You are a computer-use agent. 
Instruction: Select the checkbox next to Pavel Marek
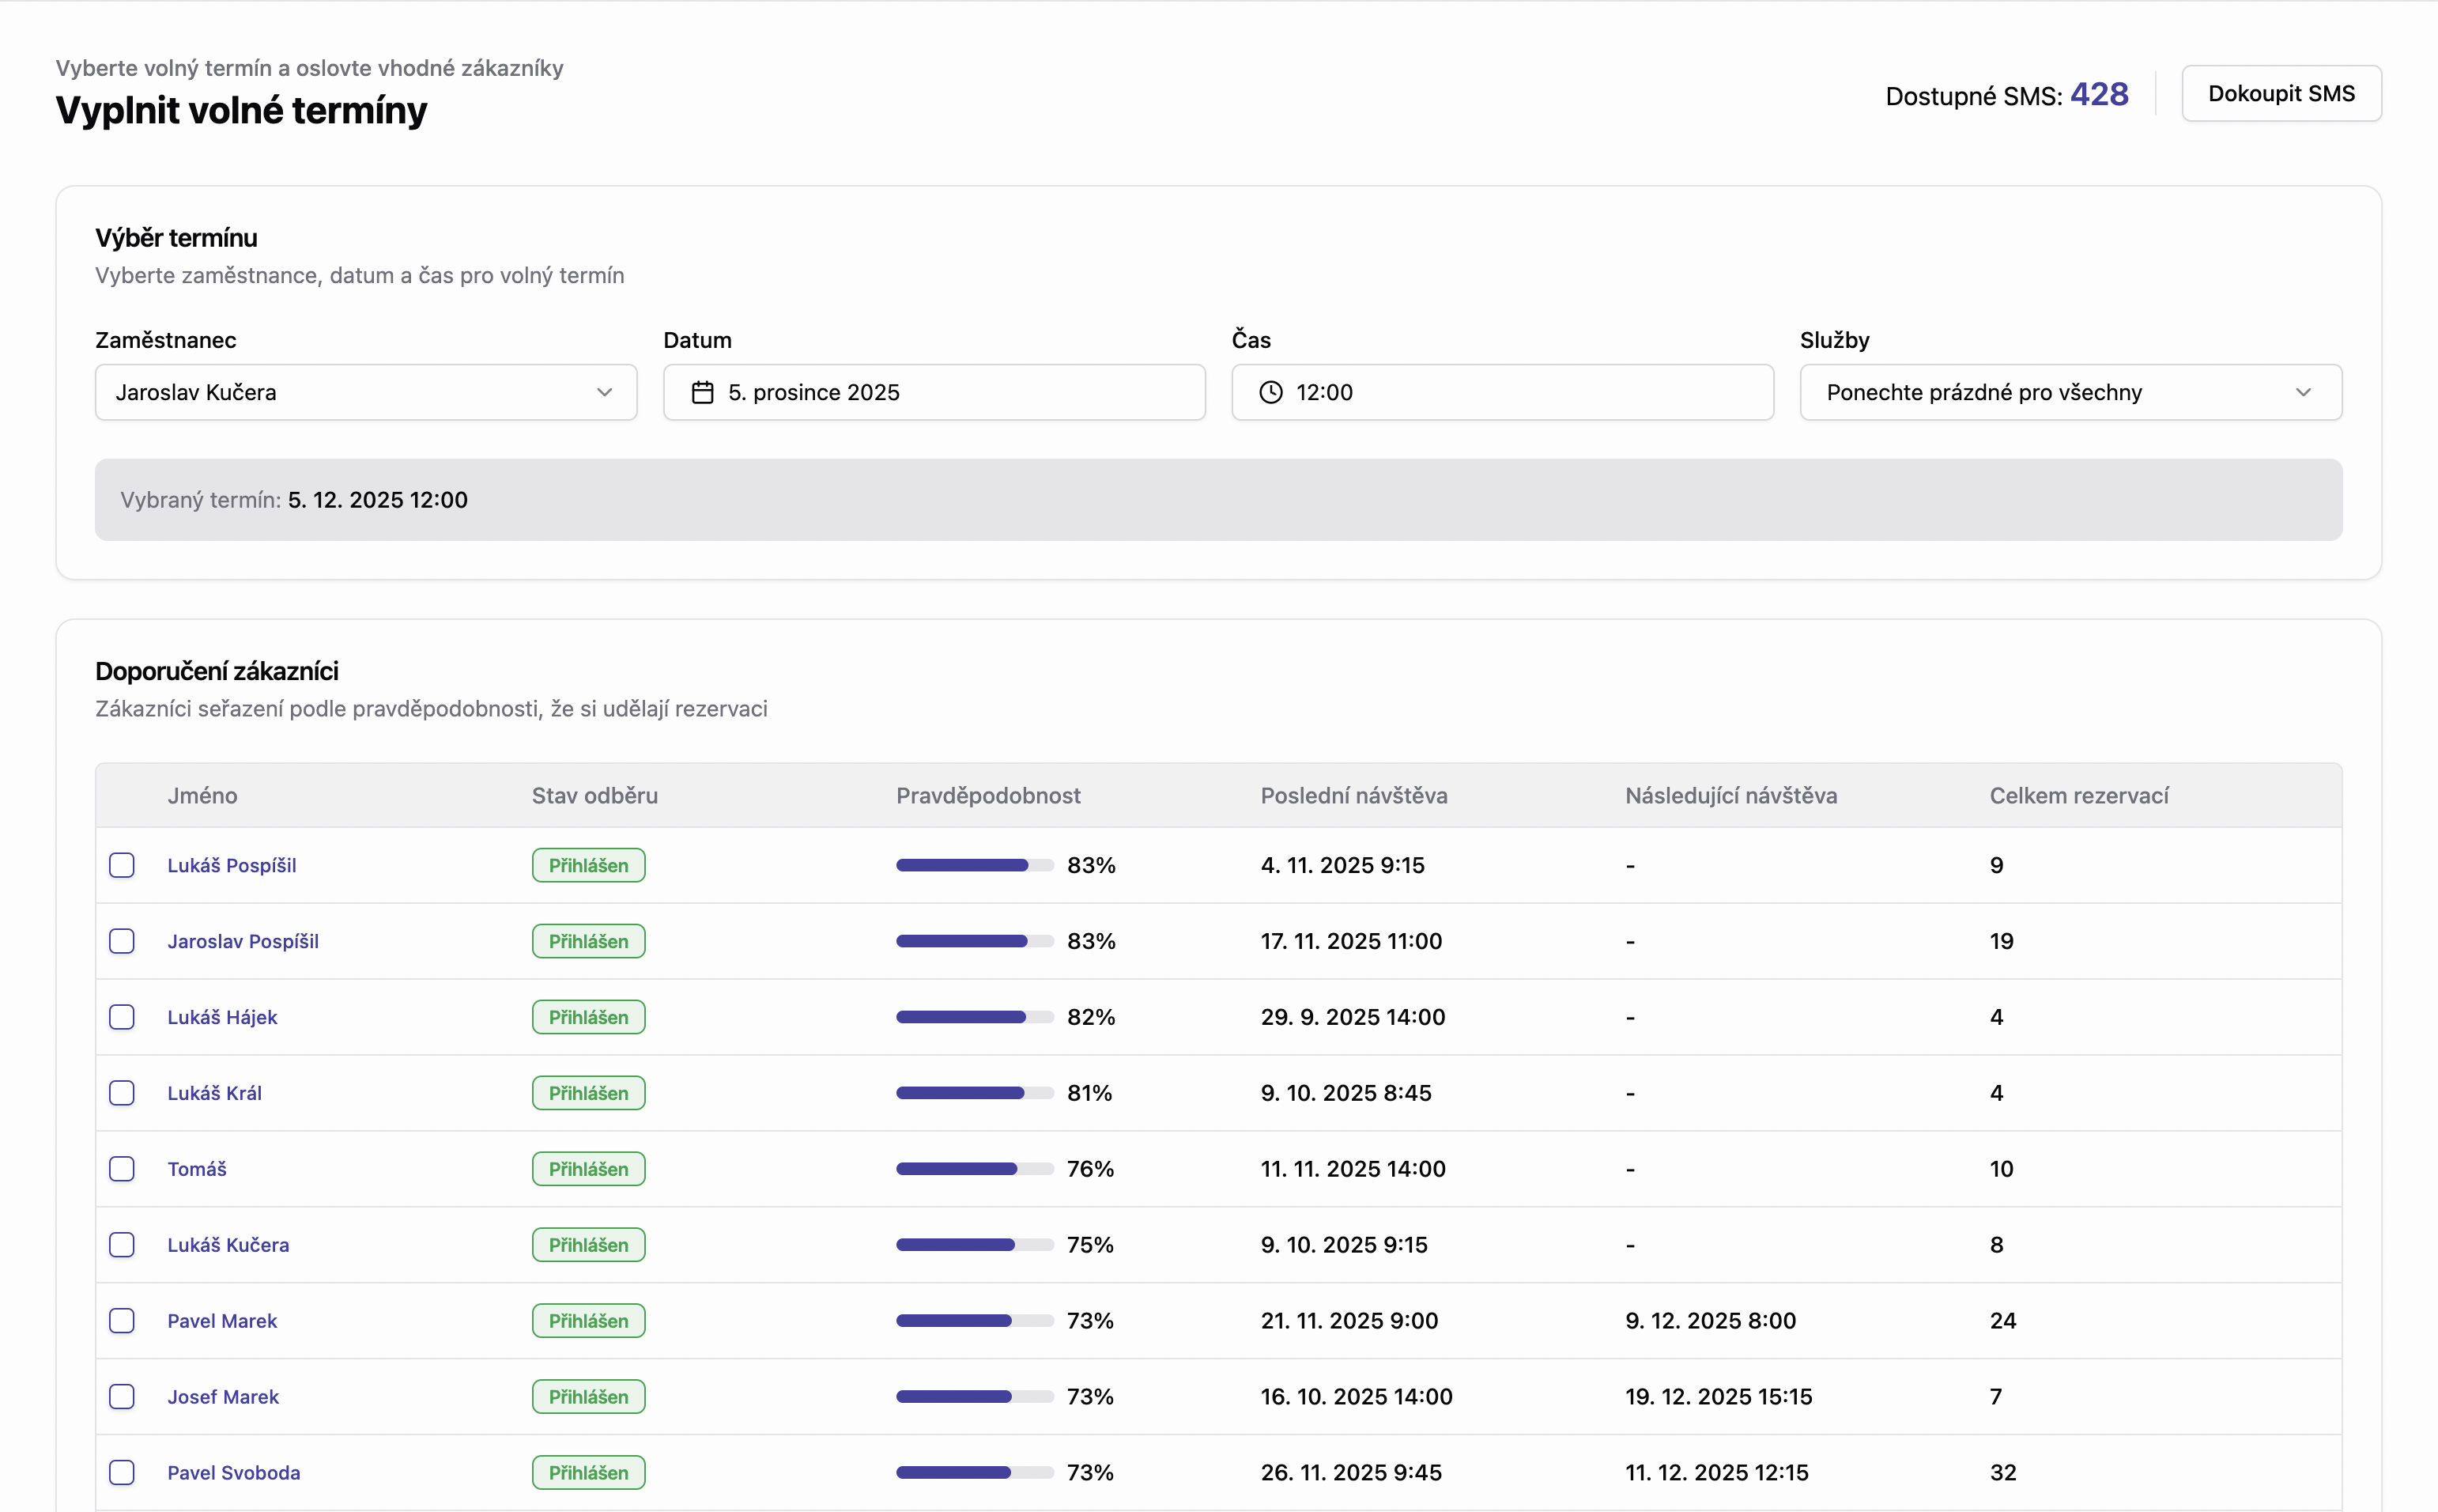[122, 1321]
